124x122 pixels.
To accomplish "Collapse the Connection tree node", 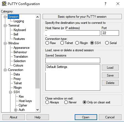I will pos(5,70).
